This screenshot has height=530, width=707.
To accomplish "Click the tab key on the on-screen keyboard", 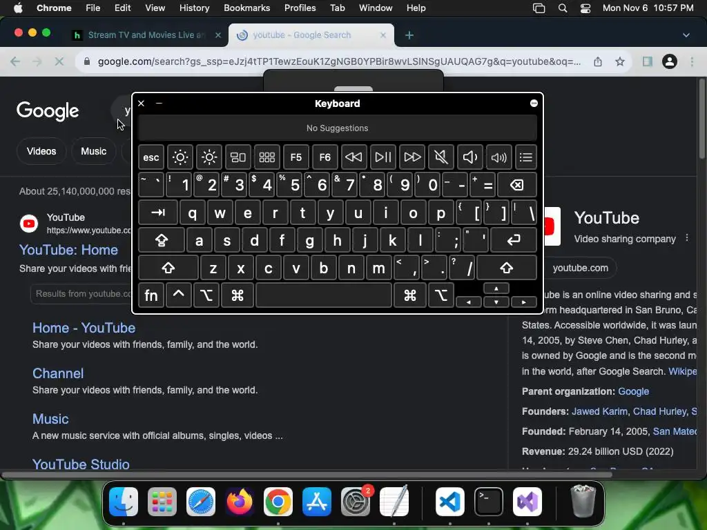I will coord(158,213).
